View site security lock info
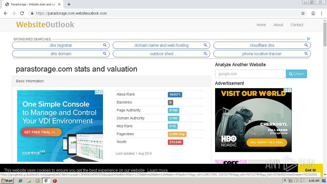This screenshot has height=184, width=327. 32,13
